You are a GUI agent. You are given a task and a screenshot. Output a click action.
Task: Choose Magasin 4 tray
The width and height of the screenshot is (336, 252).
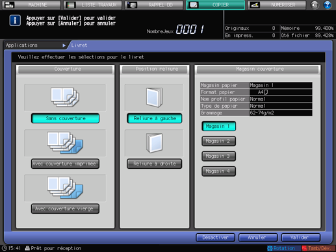coord(219,171)
